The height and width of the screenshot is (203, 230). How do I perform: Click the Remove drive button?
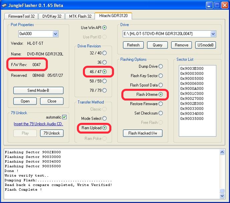pyautogui.click(x=182, y=45)
